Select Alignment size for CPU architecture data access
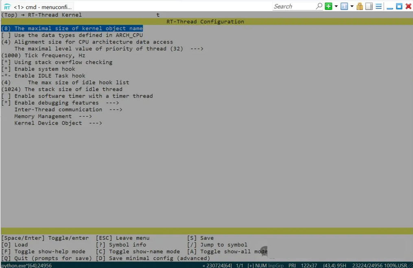413x268 pixels. pyautogui.click(x=87, y=42)
